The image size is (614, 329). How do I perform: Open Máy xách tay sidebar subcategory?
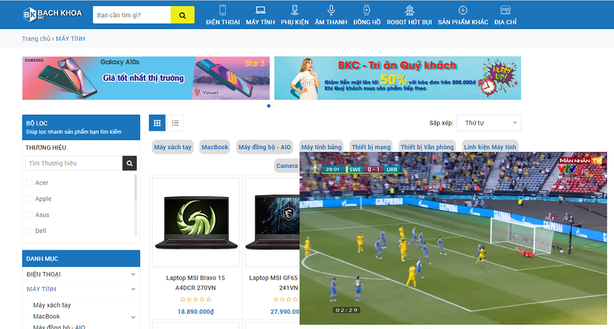52,305
